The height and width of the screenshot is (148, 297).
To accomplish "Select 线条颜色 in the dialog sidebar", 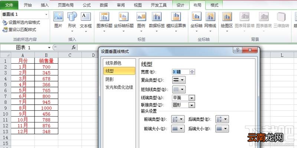I will click(119, 63).
